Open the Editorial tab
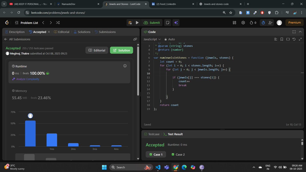 coord(62,32)
